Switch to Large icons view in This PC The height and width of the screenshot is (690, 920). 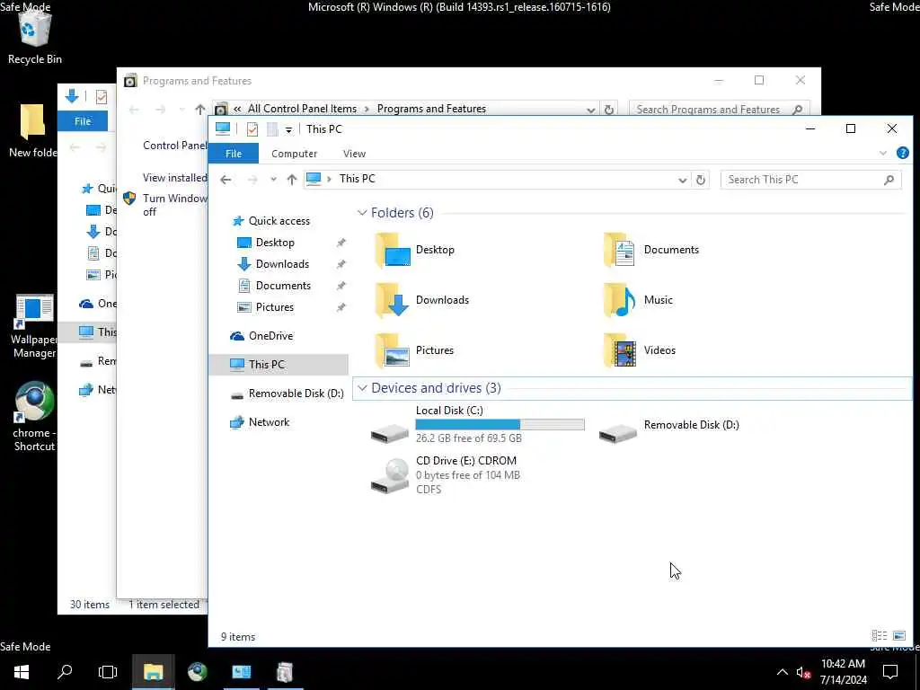pos(898,636)
